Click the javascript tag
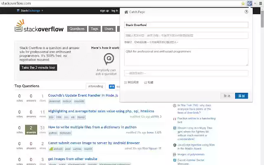Viewport: 264px width, 165px height. 54,101
